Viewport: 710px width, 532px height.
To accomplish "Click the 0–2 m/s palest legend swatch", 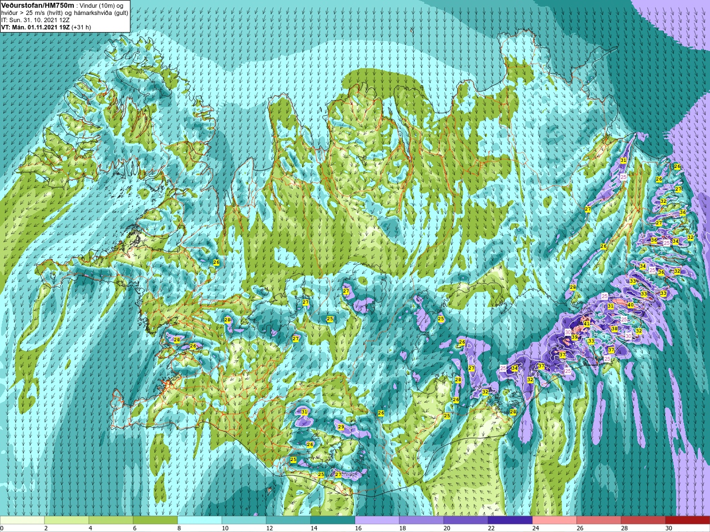I will (x=22, y=520).
